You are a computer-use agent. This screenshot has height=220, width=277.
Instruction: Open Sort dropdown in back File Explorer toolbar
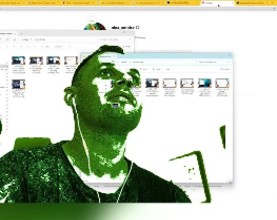(45, 47)
